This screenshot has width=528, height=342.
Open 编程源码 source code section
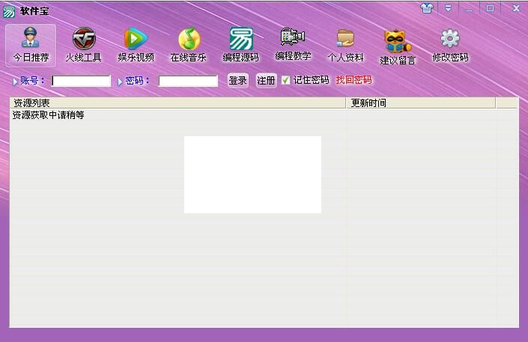[x=241, y=46]
